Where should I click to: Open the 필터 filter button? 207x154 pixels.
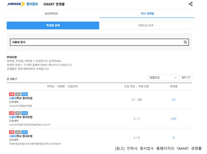[x=186, y=78]
